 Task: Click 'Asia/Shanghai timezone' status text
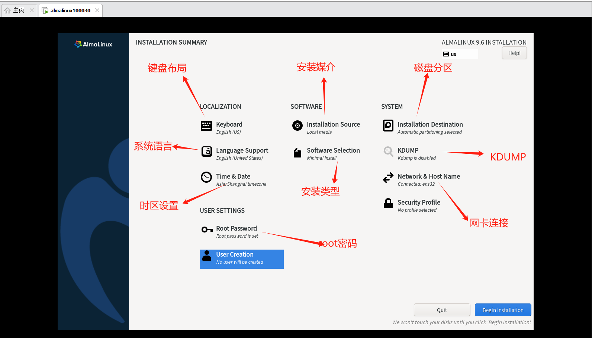point(241,184)
